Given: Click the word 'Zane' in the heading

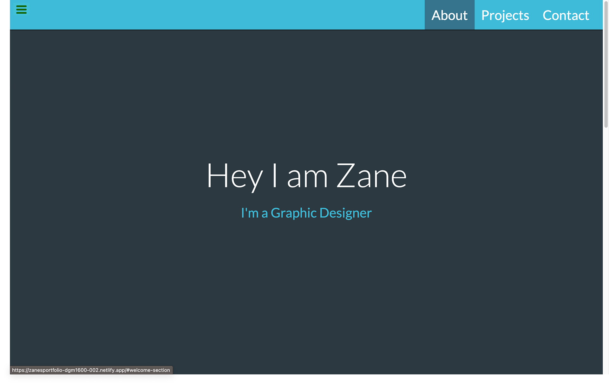Looking at the screenshot, I should 371,176.
